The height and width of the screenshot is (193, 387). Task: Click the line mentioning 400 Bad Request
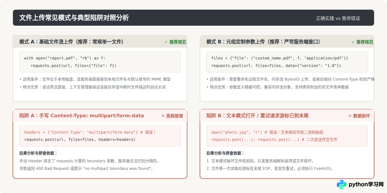tap(86, 168)
